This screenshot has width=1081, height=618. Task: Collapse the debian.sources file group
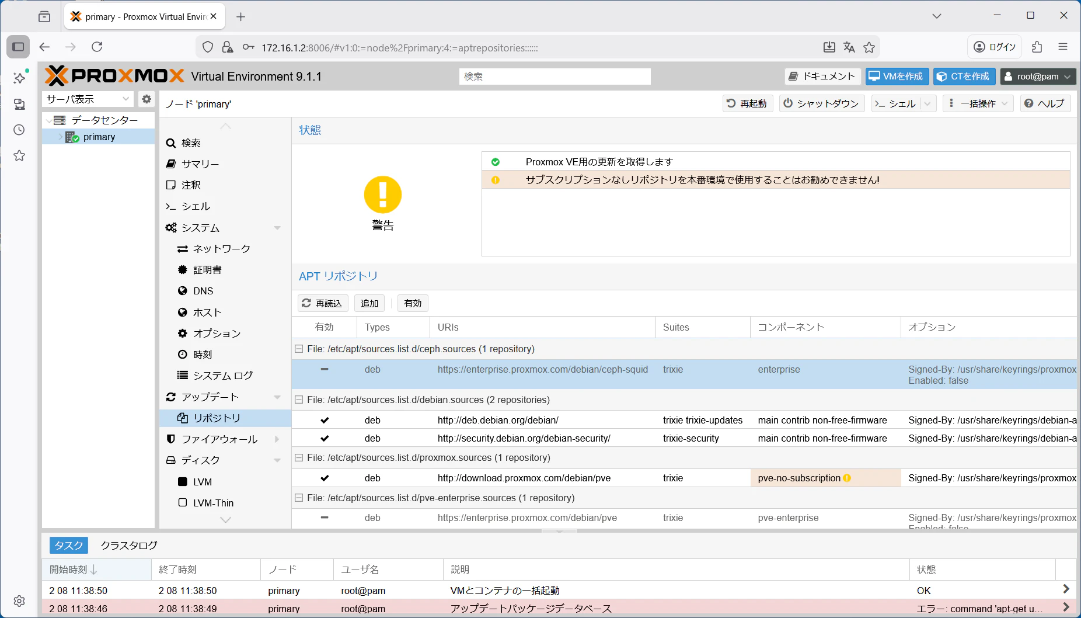pos(299,400)
